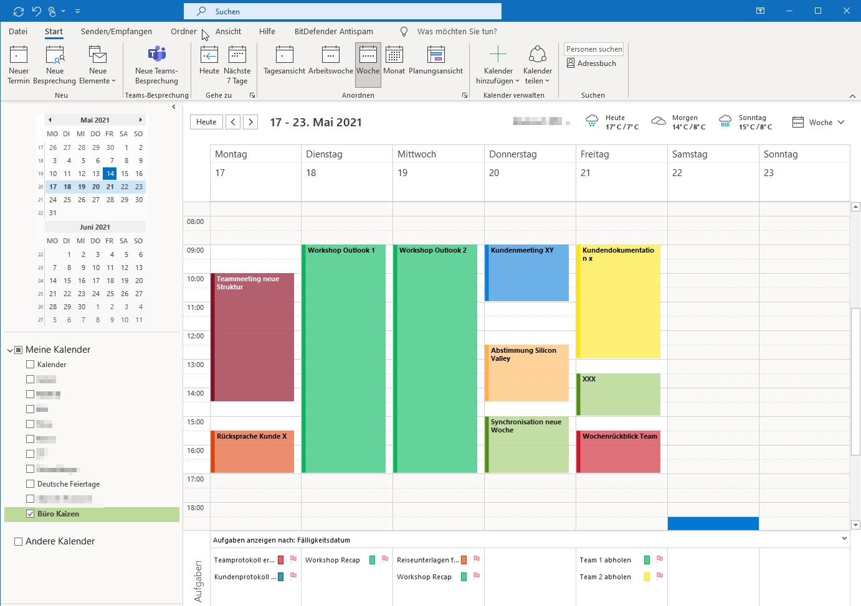861x606 pixels.
Task: Open Kalender teilen menu
Action: (538, 65)
